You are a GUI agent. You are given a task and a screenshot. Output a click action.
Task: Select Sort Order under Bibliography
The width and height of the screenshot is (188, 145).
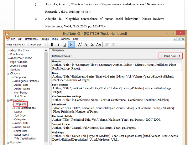(x=20, y=115)
